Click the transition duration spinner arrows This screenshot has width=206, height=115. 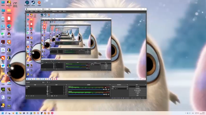127,89
